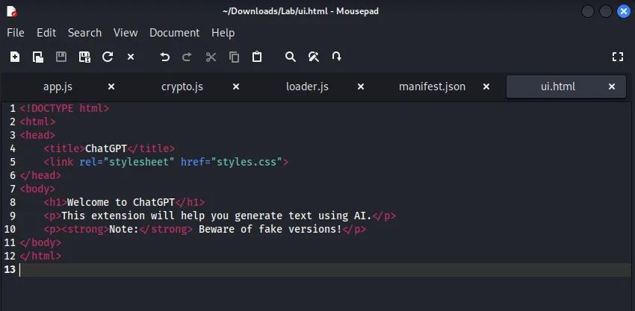Click the "styles.css" href value

pos(247,162)
